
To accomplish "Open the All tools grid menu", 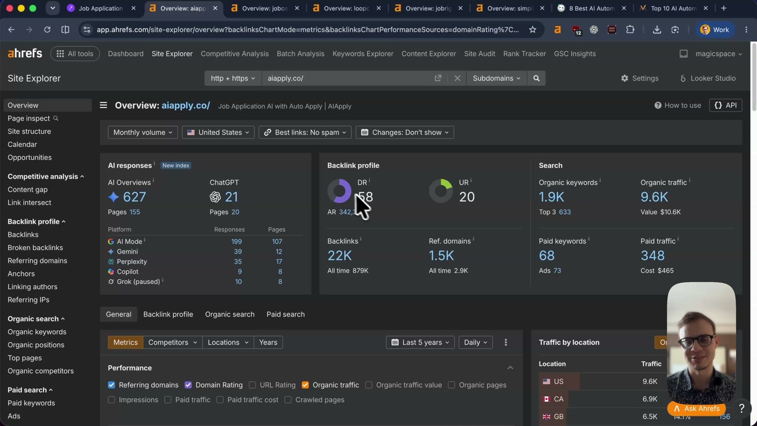I will (75, 53).
